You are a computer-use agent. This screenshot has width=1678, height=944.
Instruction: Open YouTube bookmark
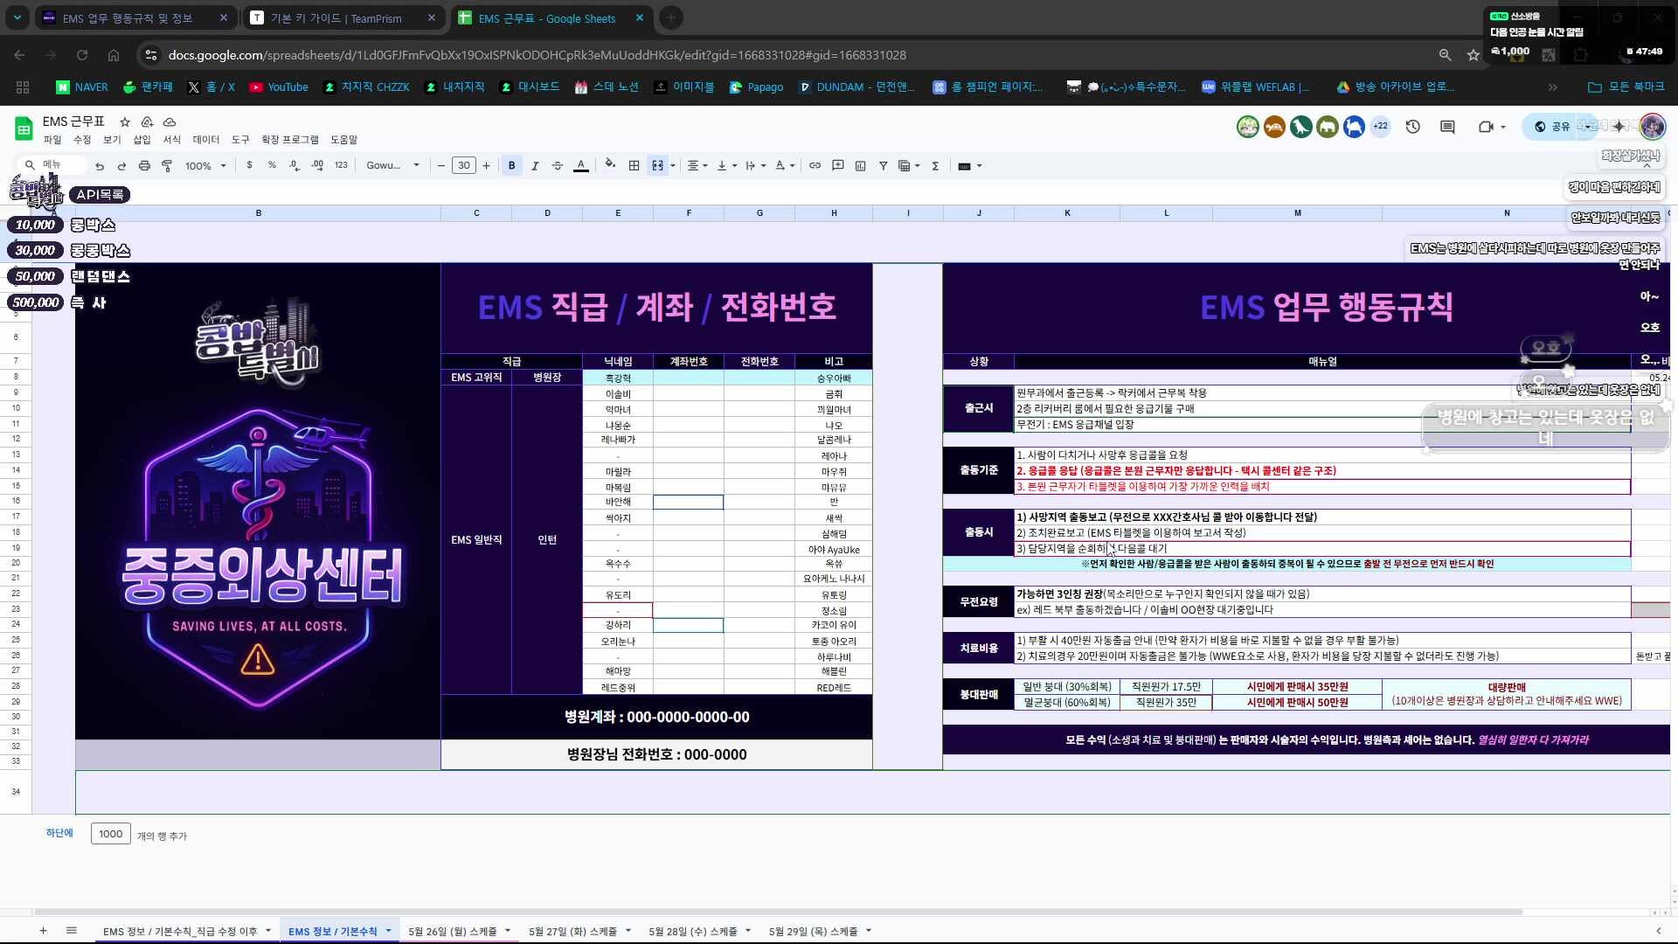[279, 87]
